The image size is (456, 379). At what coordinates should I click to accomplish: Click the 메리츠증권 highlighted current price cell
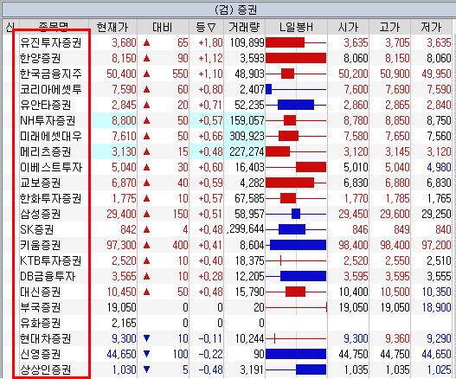point(113,151)
